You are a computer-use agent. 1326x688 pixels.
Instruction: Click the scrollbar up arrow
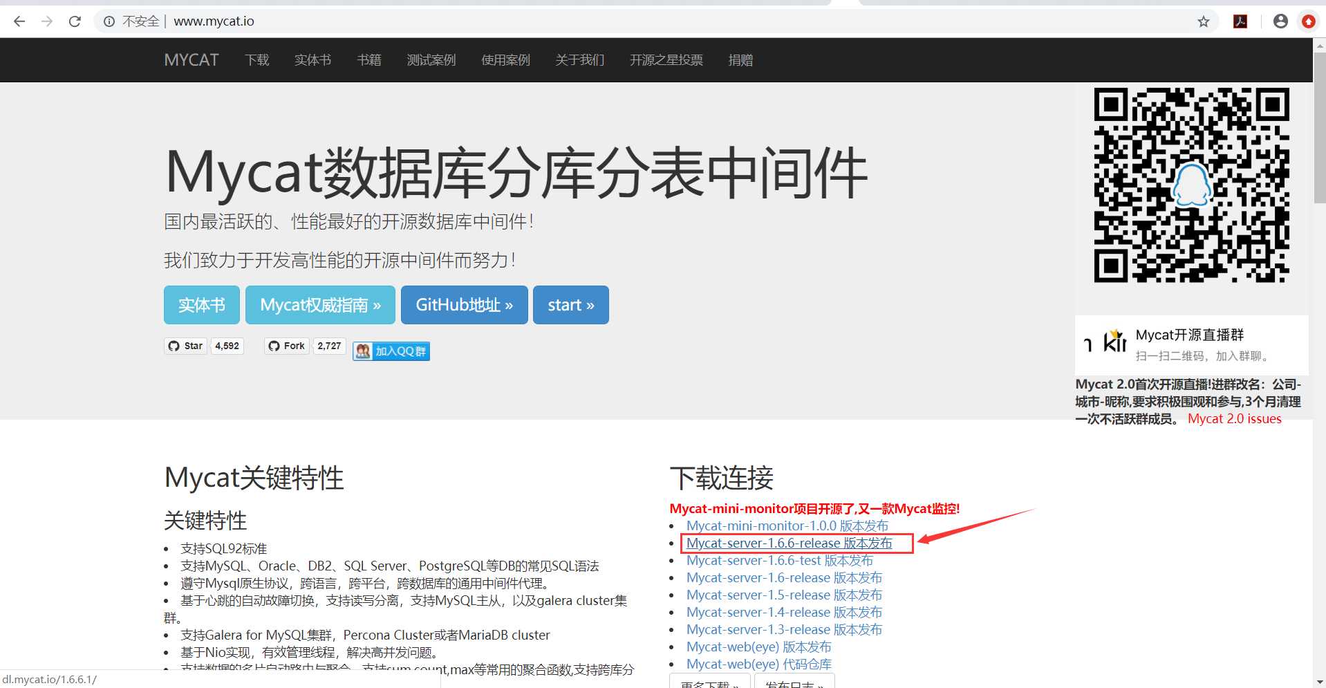pos(1319,45)
